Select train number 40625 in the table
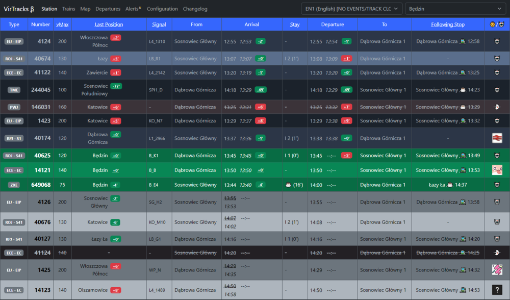The image size is (510, 300). click(x=42, y=156)
